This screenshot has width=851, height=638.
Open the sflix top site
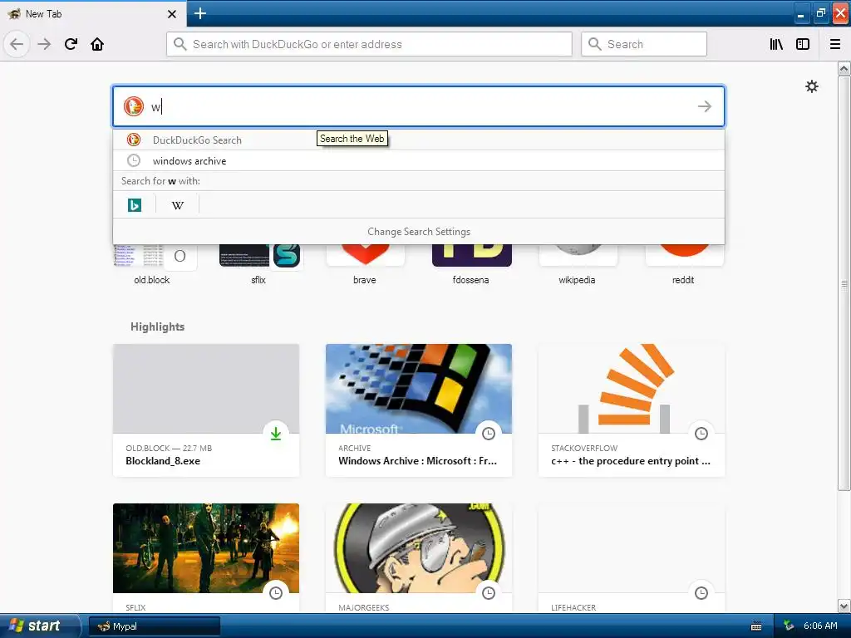pyautogui.click(x=259, y=263)
